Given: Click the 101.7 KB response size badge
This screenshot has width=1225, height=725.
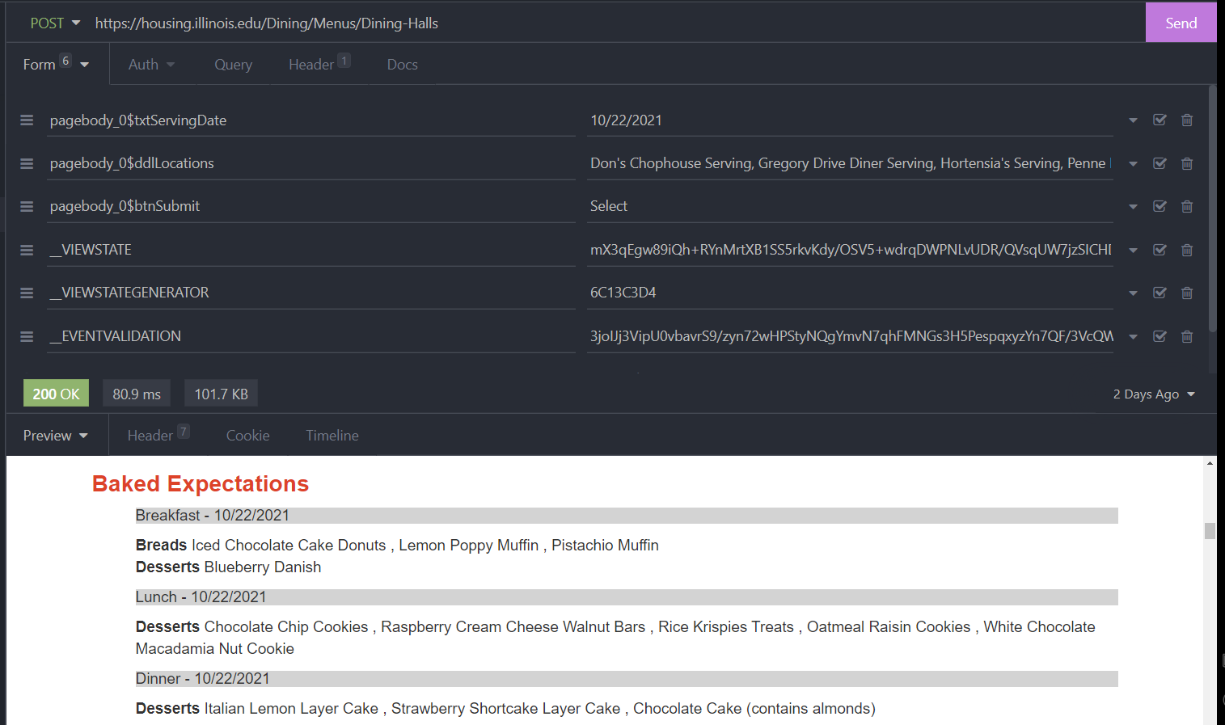Looking at the screenshot, I should coord(221,394).
